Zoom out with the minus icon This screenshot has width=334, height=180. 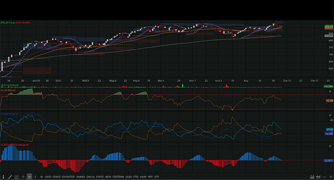click(x=325, y=177)
